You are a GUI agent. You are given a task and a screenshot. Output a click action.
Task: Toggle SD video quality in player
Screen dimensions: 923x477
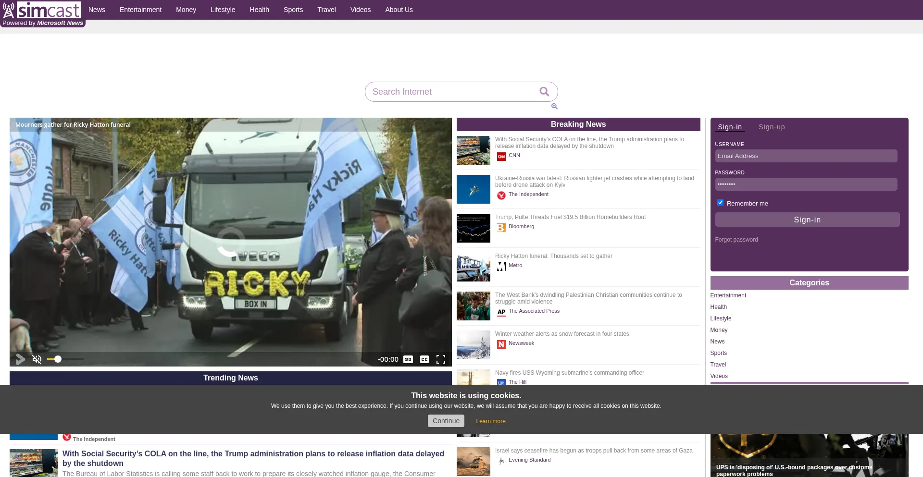click(x=408, y=359)
